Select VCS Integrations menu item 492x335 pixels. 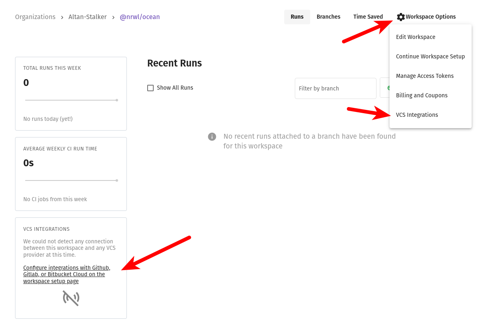417,115
